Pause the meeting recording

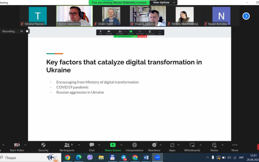tap(22, 31)
